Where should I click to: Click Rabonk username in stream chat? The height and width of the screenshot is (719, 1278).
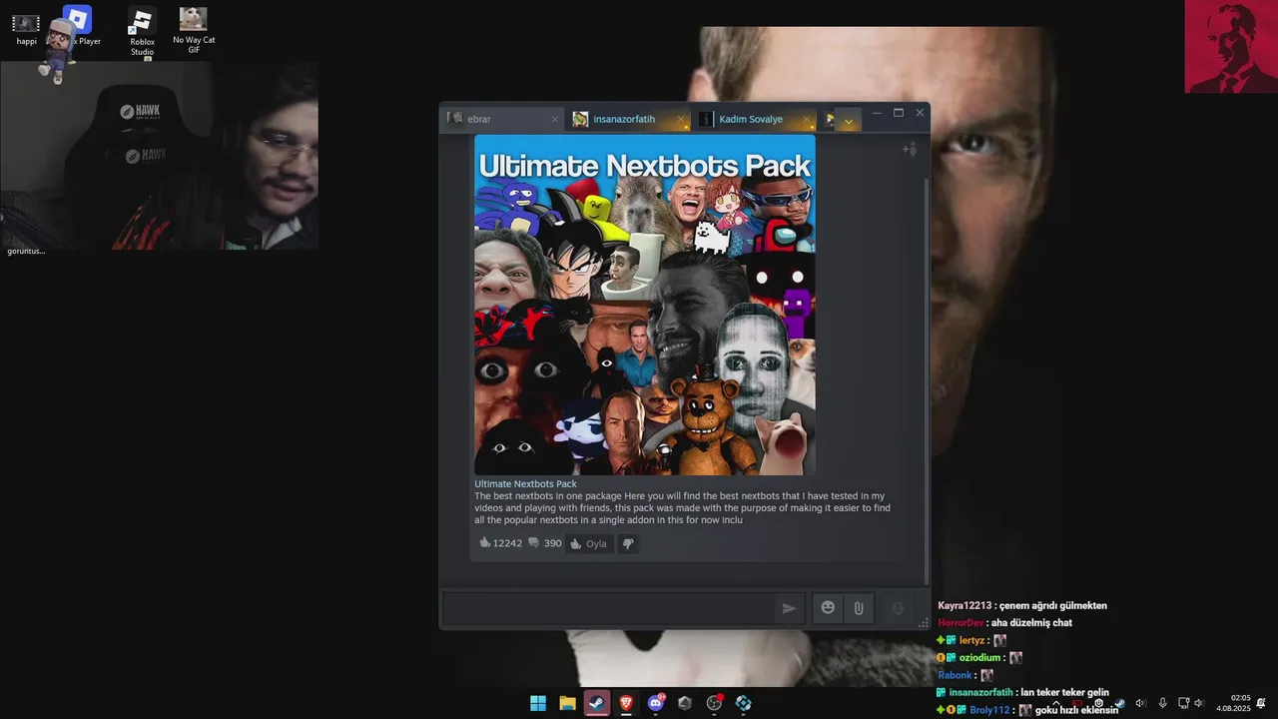956,675
